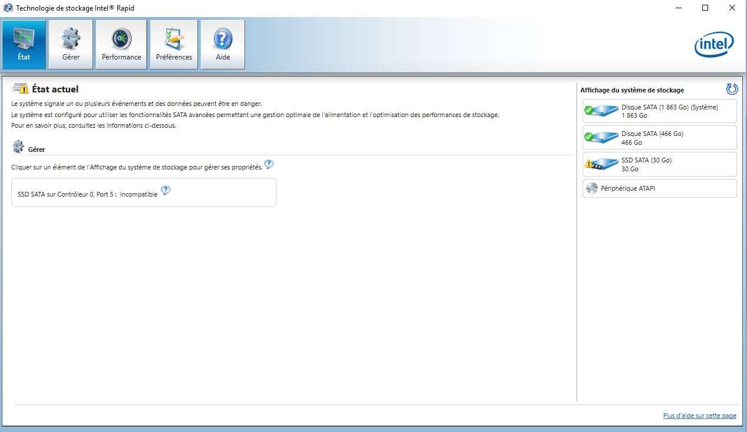
Task: Select Disque SATA (466 Go) entry
Action: 659,138
